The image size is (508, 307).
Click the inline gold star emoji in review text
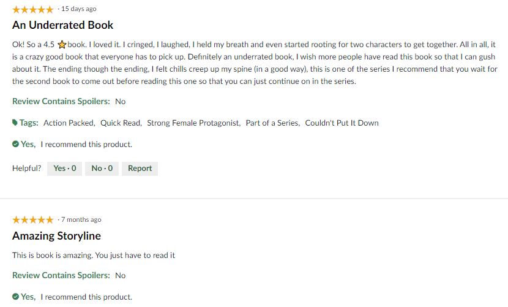tap(62, 45)
